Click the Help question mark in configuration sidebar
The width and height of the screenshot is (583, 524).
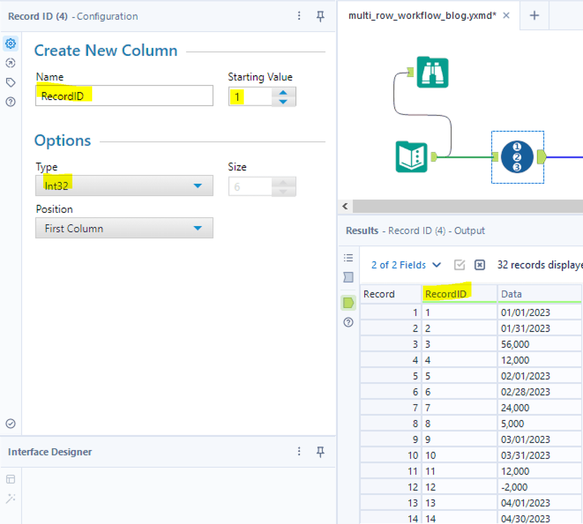pyautogui.click(x=10, y=101)
